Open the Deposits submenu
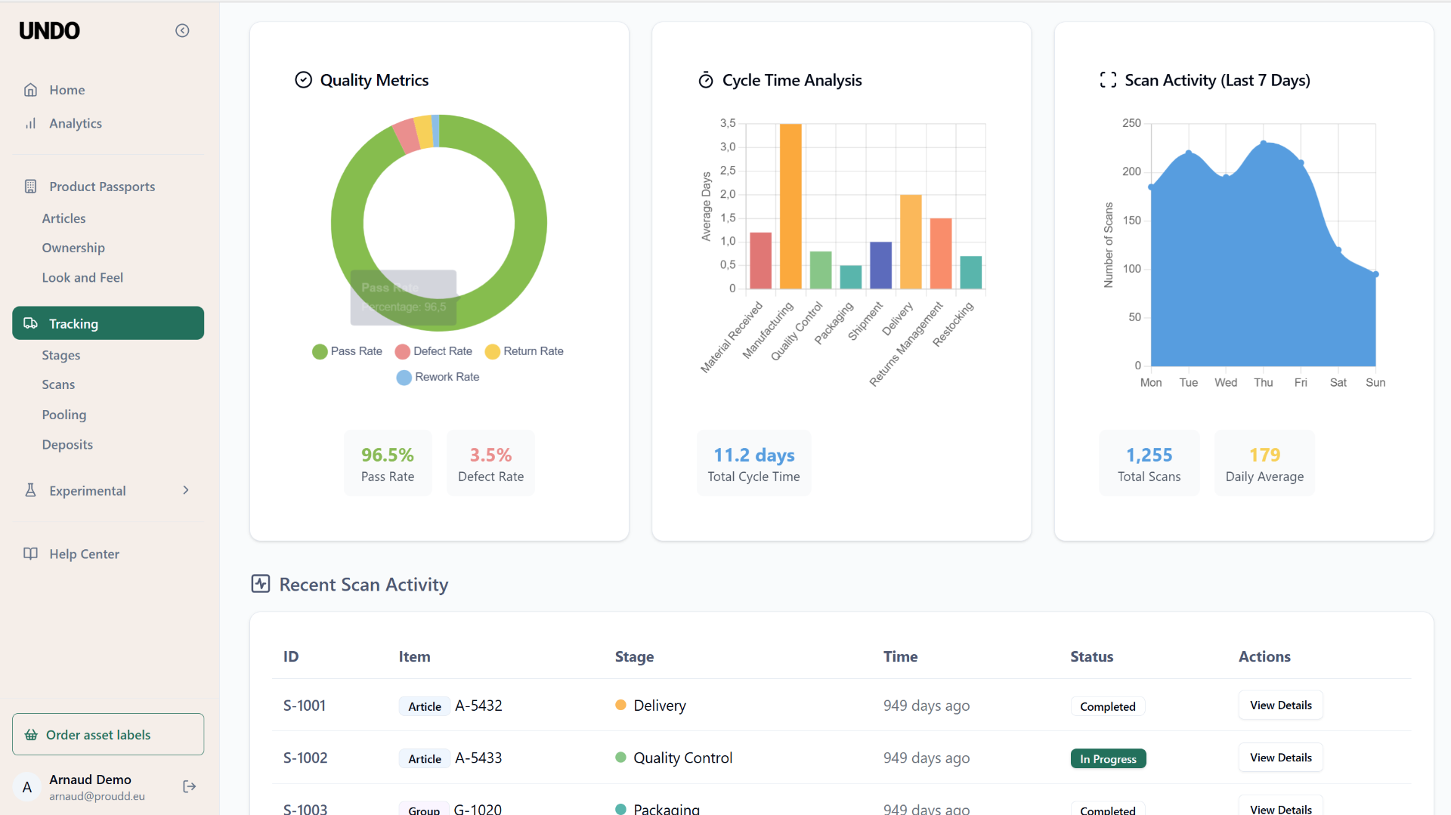This screenshot has height=815, width=1451. tap(67, 445)
